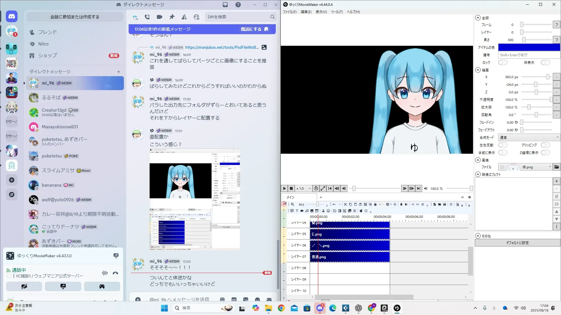The height and width of the screenshot is (315, 561).
Task: Click the play button in YukkuriMovieMaker
Action: (284, 188)
